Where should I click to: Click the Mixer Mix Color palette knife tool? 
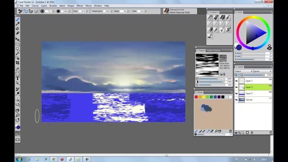(204, 131)
